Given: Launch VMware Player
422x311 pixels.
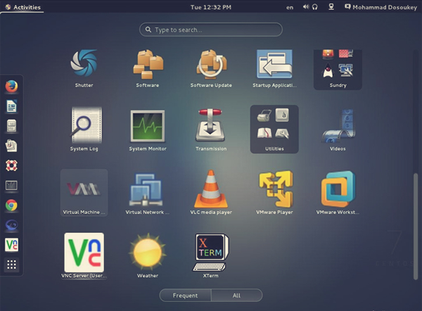Looking at the screenshot, I should pos(274,189).
